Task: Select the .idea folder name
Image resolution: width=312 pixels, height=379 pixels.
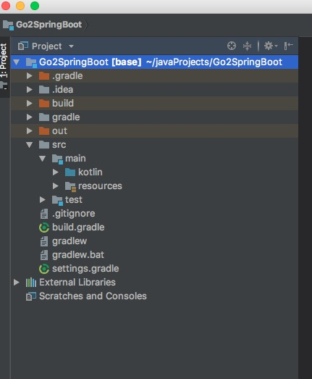Action: point(62,90)
